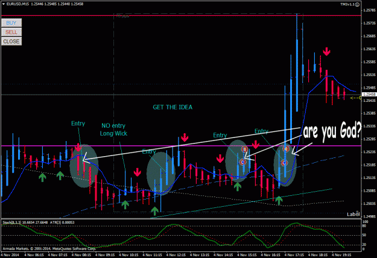Select the 'NO entry Long Wick' text label
The width and height of the screenshot is (377, 258).
click(113, 130)
